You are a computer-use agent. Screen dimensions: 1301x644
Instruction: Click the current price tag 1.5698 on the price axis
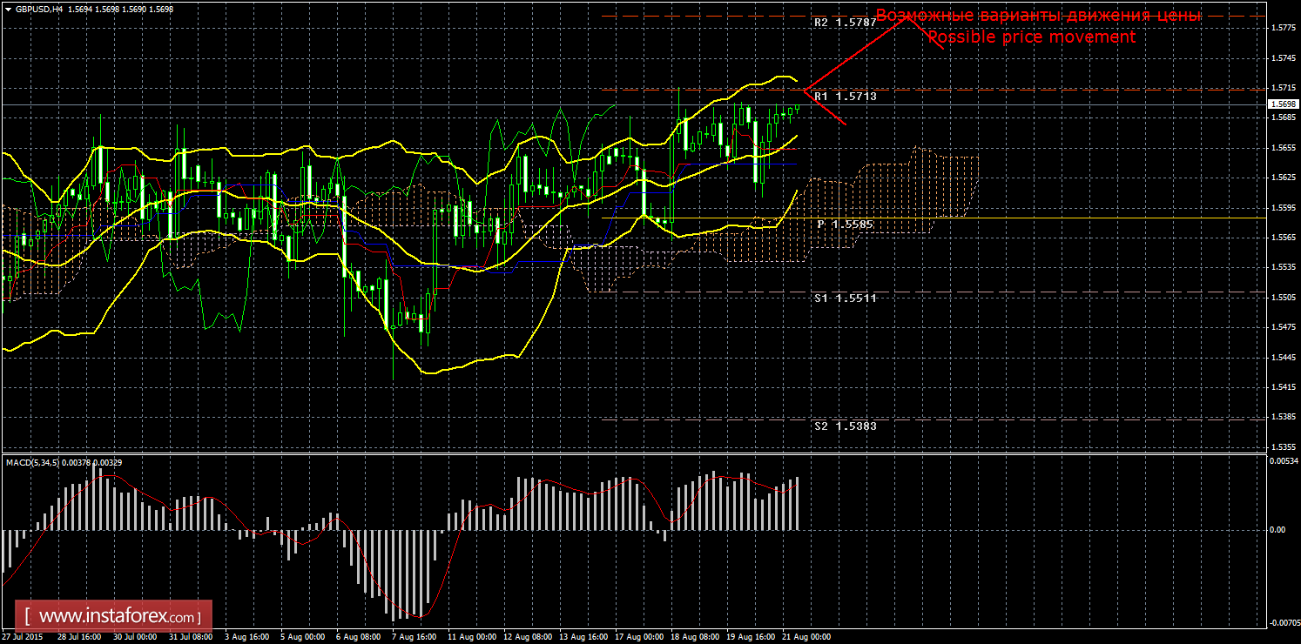[x=1284, y=104]
